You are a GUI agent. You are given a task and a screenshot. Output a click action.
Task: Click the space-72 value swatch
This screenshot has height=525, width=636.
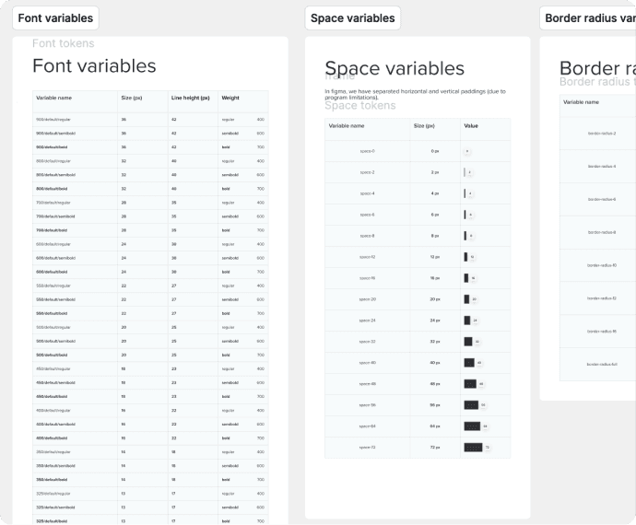pyautogui.click(x=473, y=448)
